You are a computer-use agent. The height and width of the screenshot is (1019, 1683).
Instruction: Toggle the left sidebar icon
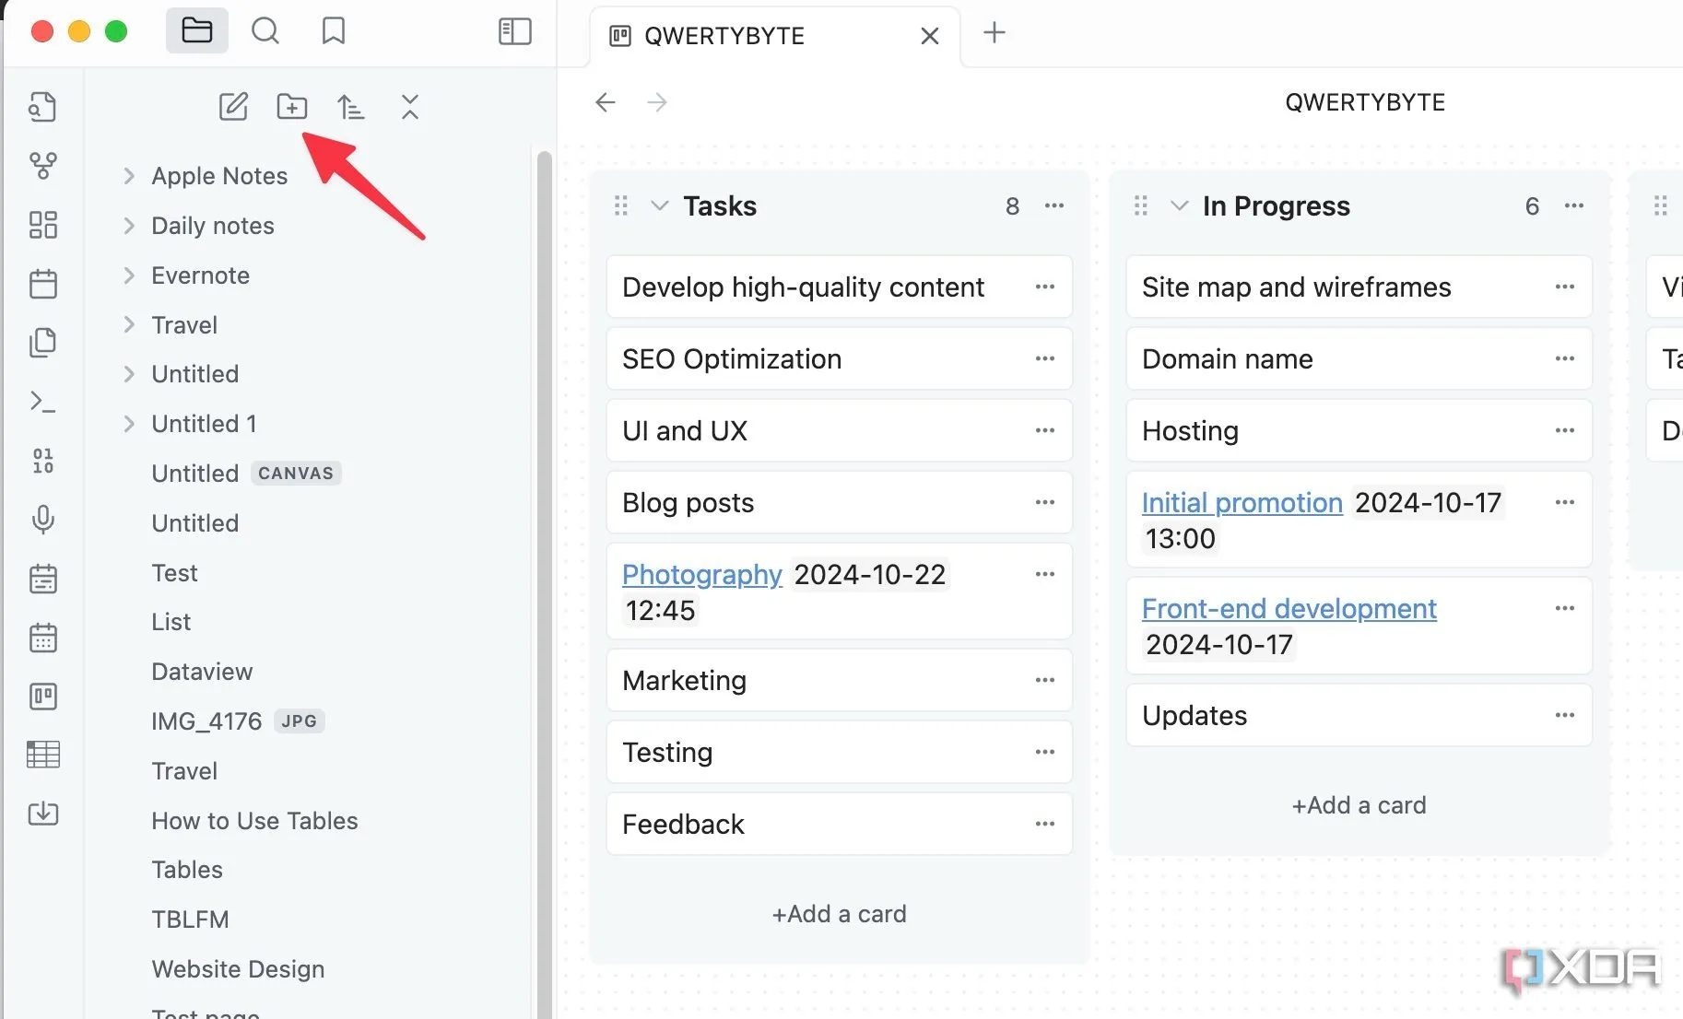[514, 31]
